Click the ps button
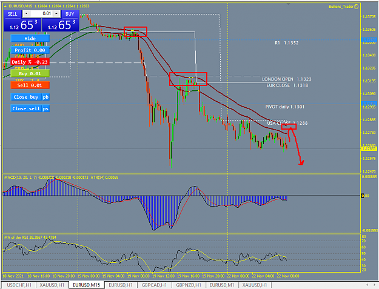The height and width of the screenshot is (289, 379). pyautogui.click(x=45, y=108)
